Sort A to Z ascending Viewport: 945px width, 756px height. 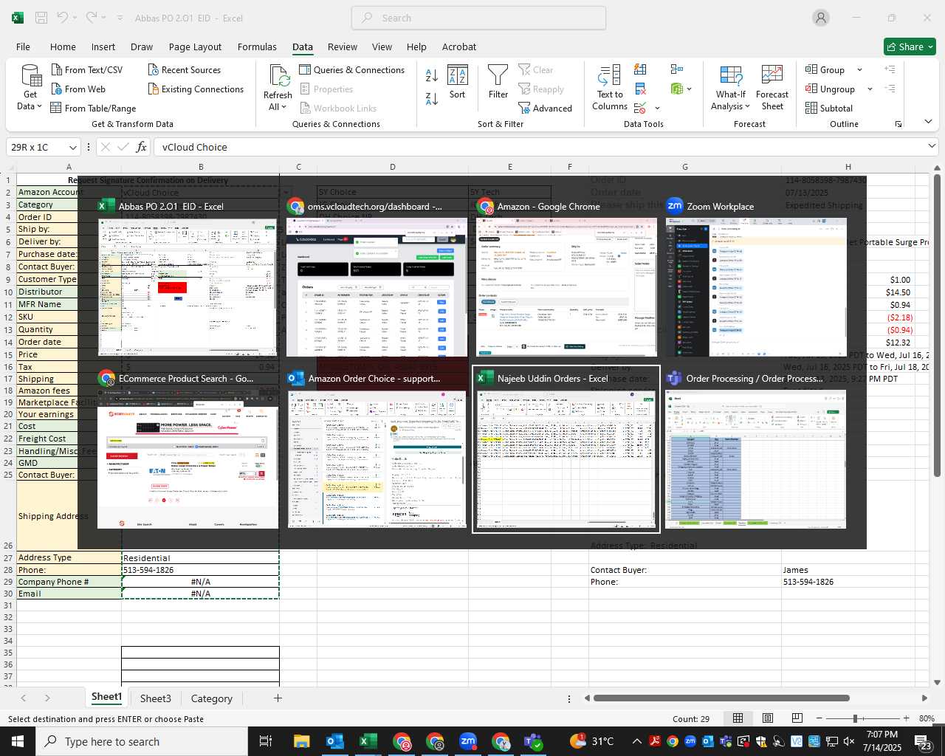(432, 75)
